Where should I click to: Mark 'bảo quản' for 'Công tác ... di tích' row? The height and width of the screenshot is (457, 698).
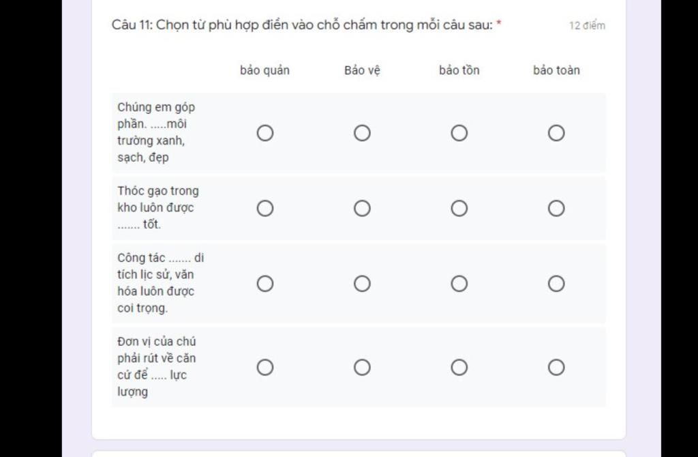(265, 284)
